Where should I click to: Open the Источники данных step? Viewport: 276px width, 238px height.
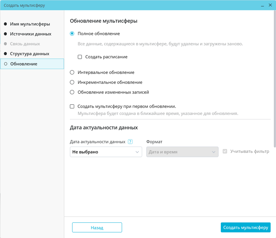click(x=31, y=34)
